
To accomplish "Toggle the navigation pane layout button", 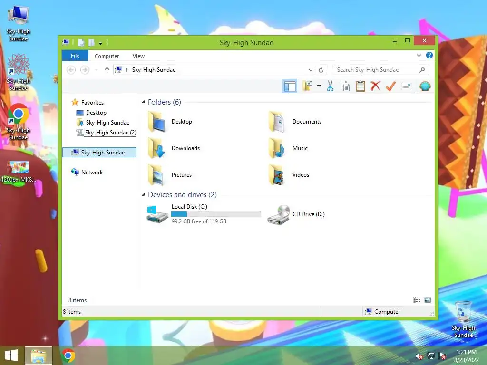I will 290,86.
